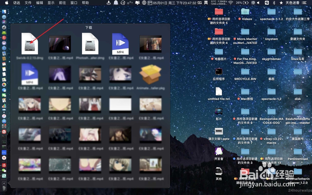Open the Wi-Fi status menu
The width and height of the screenshot is (312, 195).
click(231, 3)
